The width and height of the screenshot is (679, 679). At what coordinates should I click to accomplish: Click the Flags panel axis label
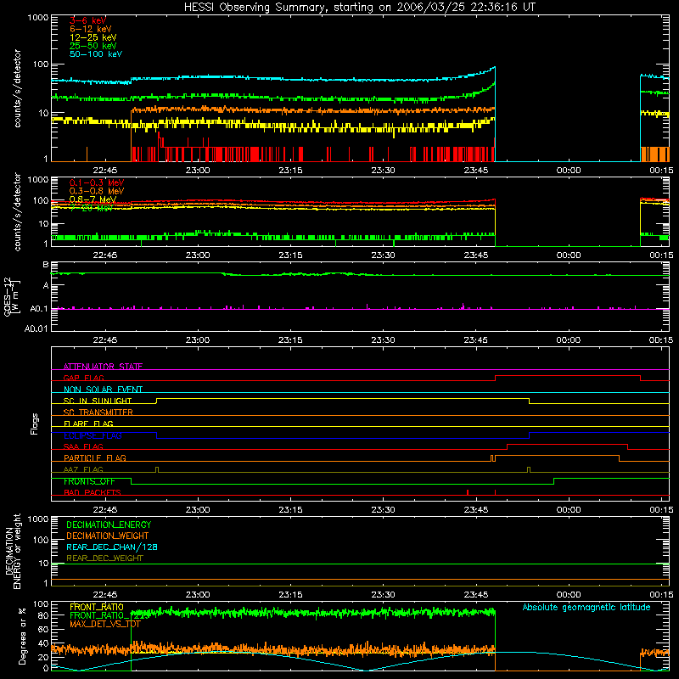(34, 424)
